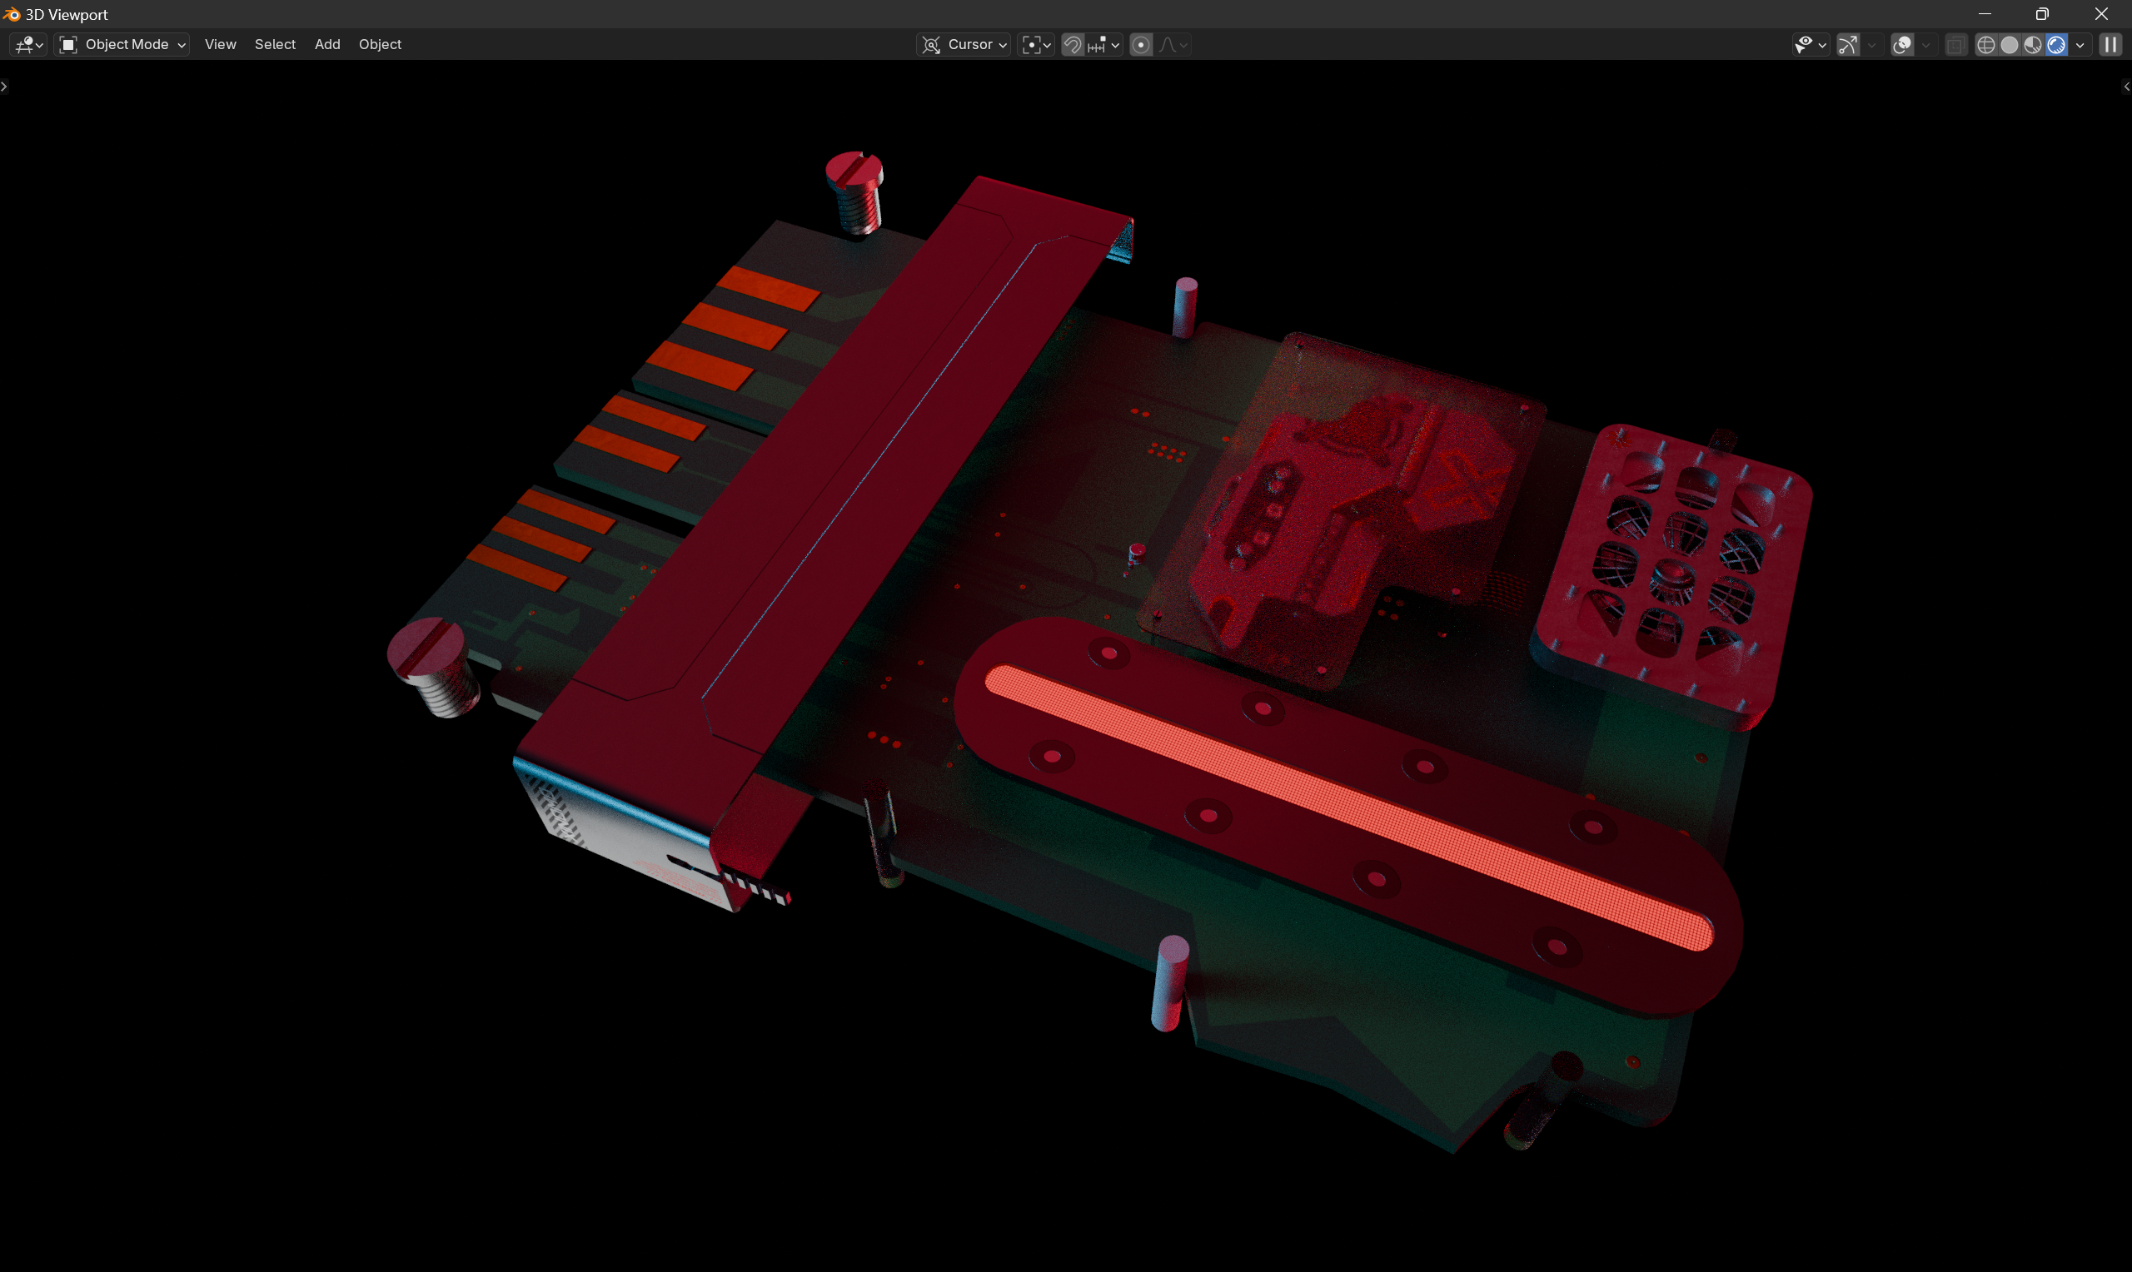Open the Object menu

(380, 45)
